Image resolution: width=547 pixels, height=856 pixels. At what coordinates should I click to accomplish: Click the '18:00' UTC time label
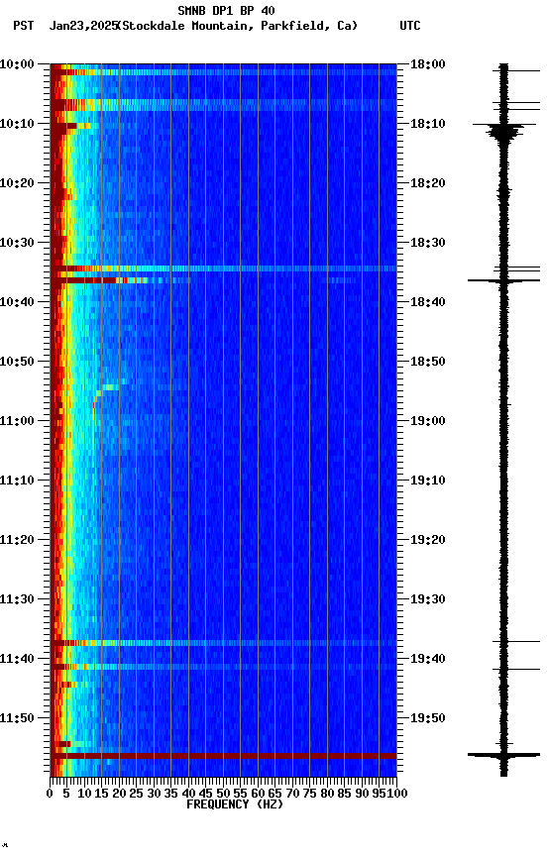tap(428, 64)
